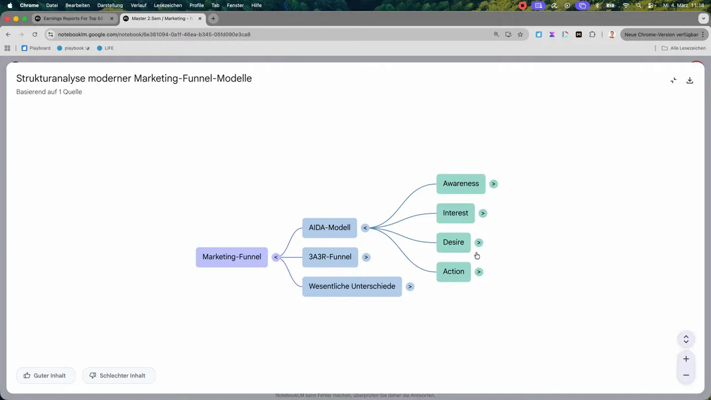The width and height of the screenshot is (711, 400).
Task: Open the page zoom magnifier in address bar
Action: [497, 34]
